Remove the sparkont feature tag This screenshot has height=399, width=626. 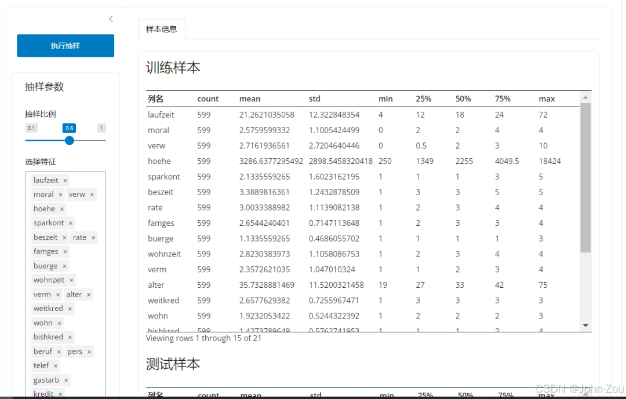click(x=71, y=223)
